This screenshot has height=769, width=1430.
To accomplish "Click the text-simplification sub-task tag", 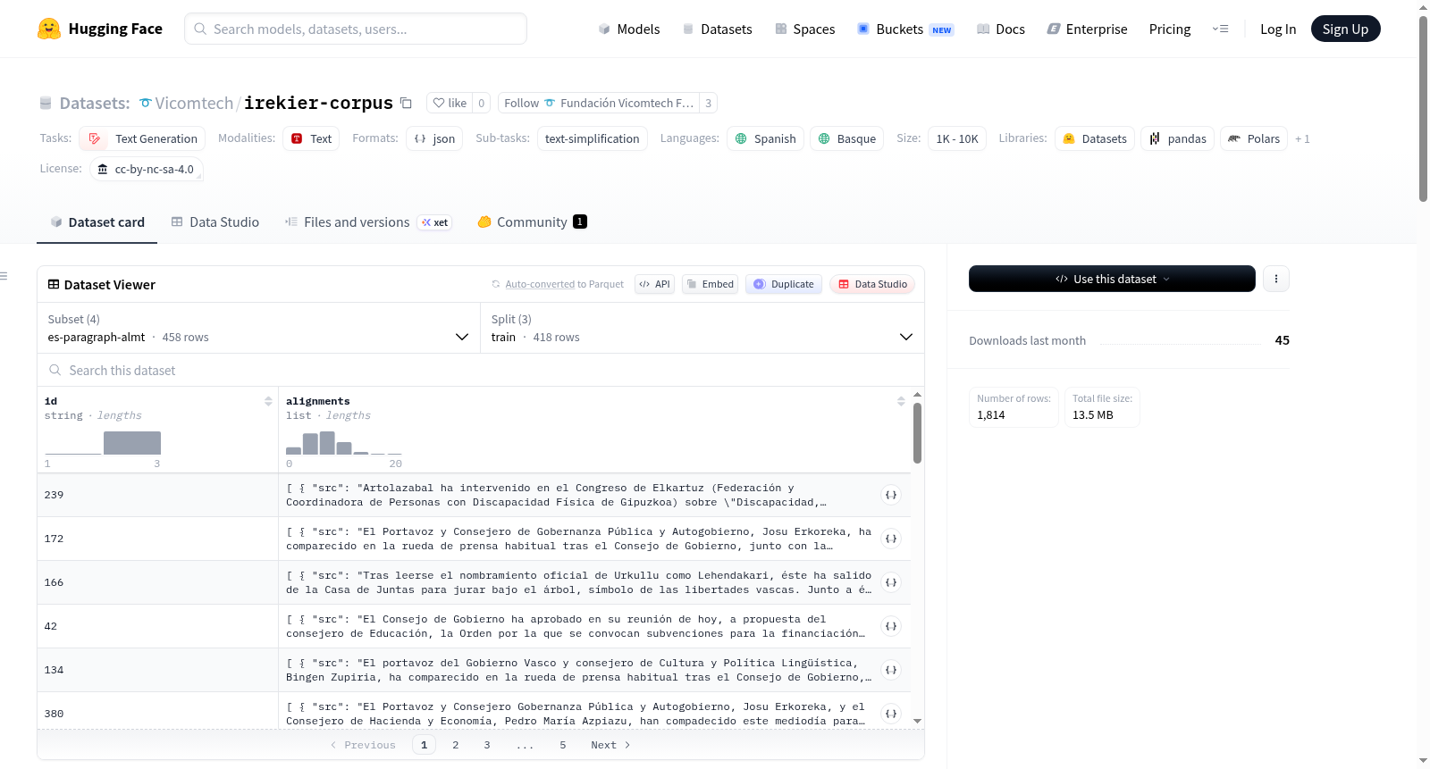I will coord(593,138).
